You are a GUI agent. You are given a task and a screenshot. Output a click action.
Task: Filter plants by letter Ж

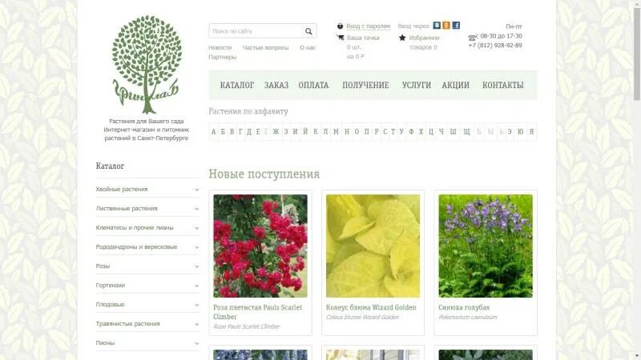[276, 132]
